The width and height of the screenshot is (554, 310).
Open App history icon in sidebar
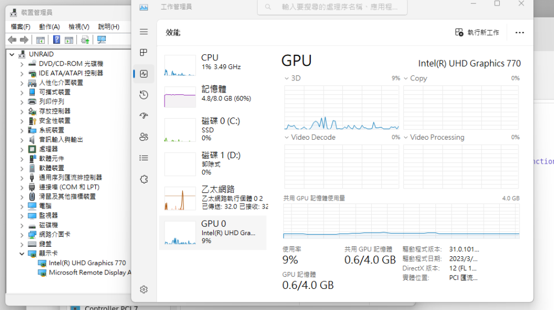pyautogui.click(x=144, y=95)
